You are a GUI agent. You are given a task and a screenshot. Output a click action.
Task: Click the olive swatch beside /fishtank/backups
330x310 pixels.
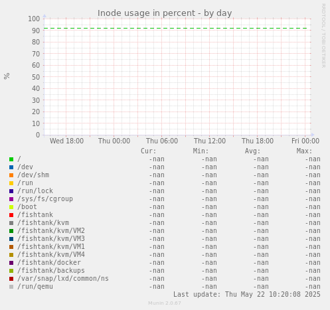coord(11,271)
